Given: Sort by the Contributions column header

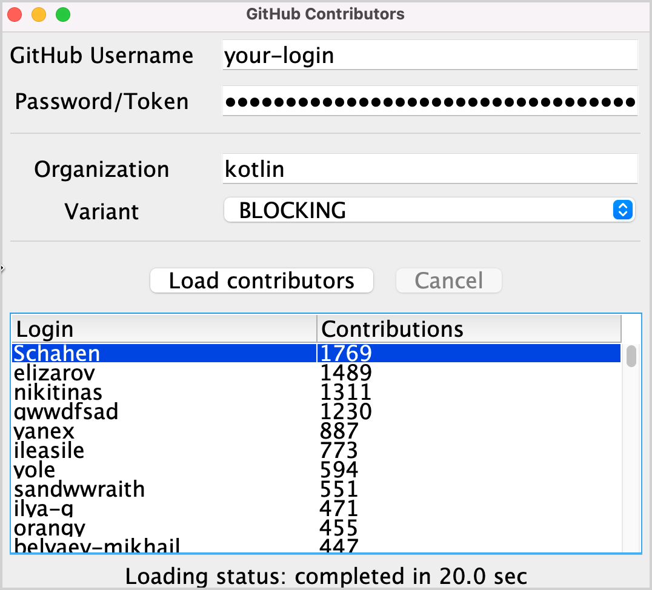Looking at the screenshot, I should (x=469, y=329).
